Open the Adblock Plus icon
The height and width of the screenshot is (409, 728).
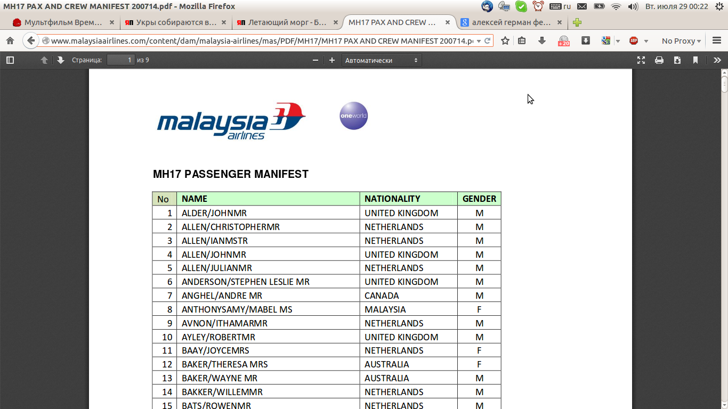(634, 41)
